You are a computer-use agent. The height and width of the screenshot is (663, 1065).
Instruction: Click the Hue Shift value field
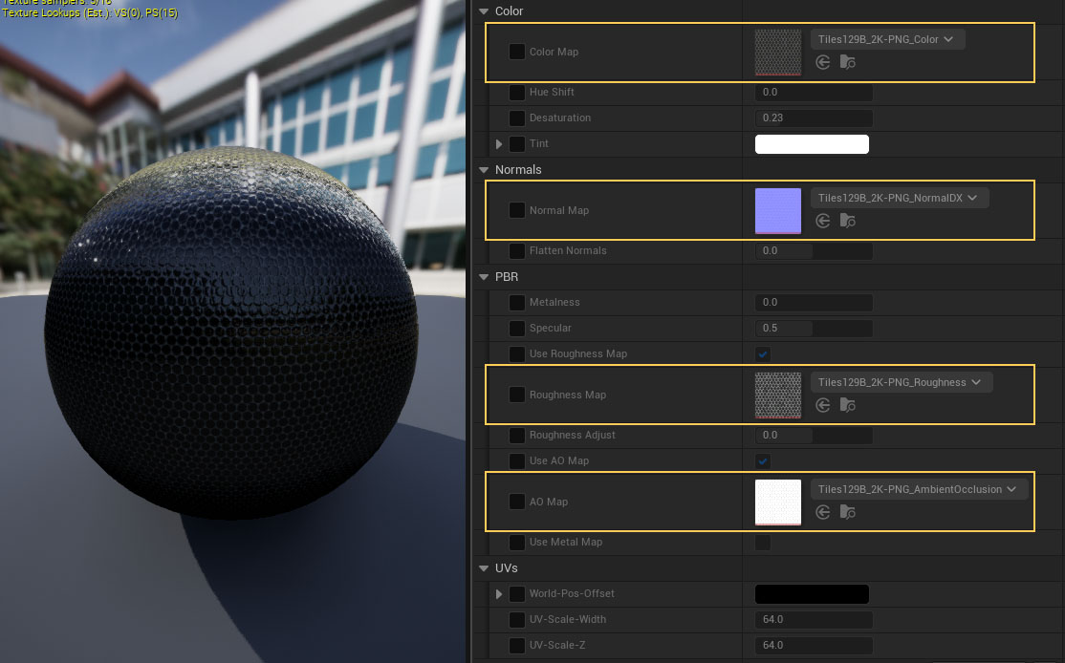click(x=814, y=93)
